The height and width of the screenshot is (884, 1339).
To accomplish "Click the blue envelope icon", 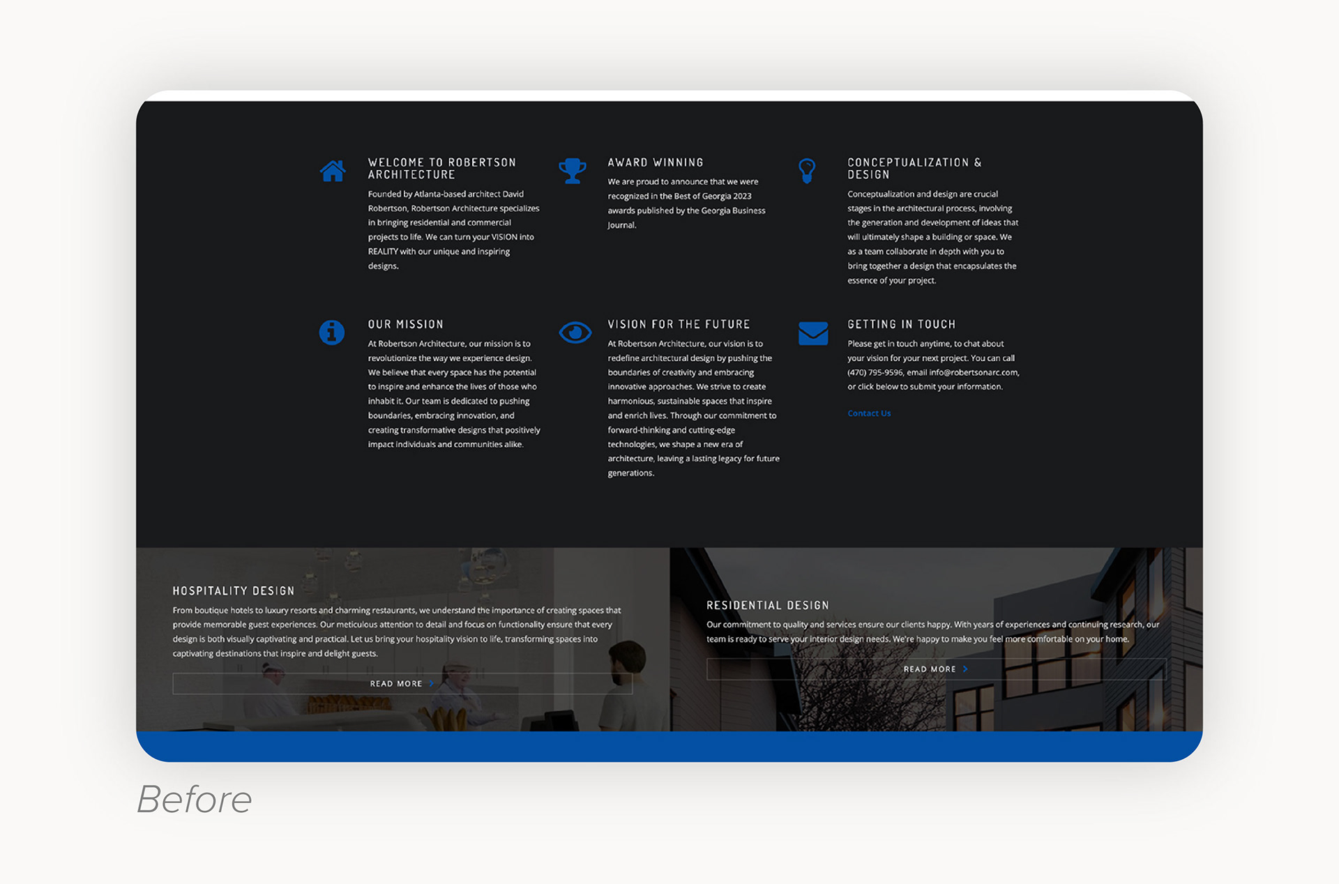I will point(813,333).
